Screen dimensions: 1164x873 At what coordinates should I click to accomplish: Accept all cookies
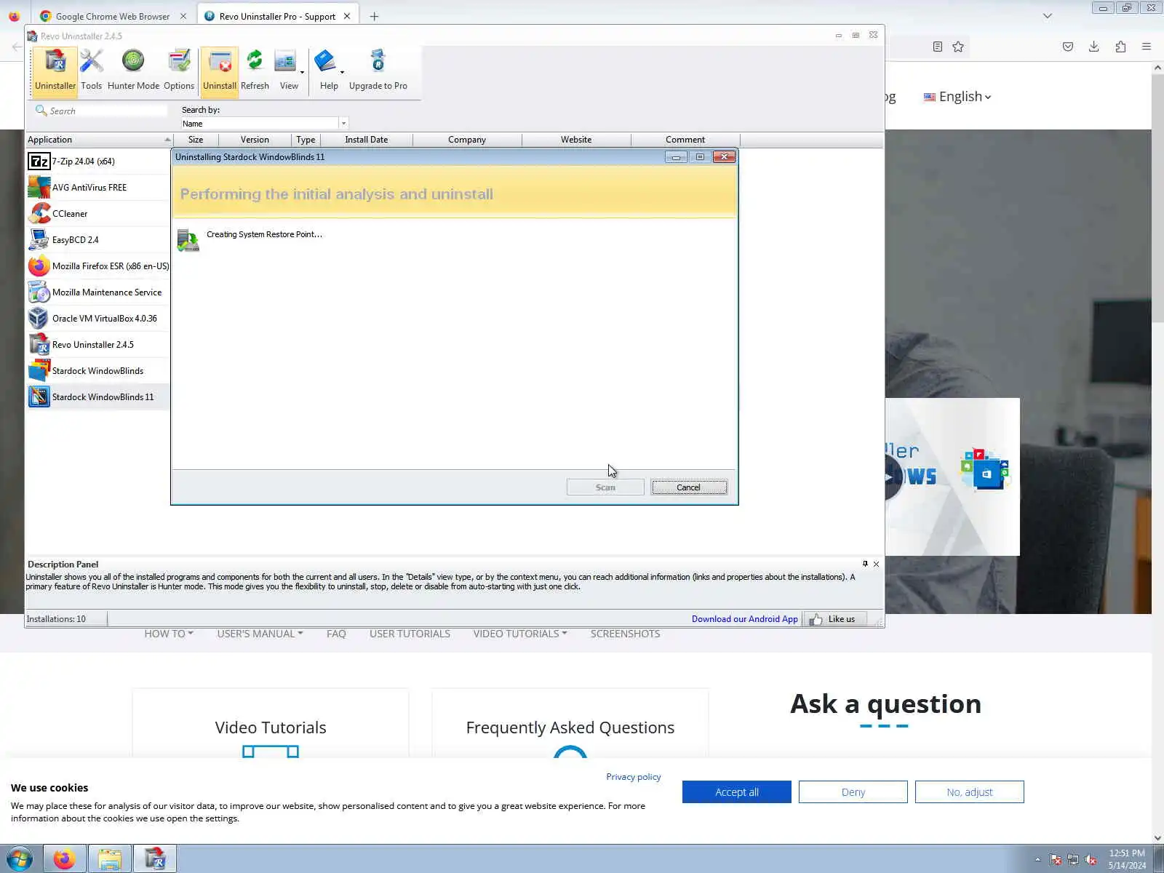(736, 792)
